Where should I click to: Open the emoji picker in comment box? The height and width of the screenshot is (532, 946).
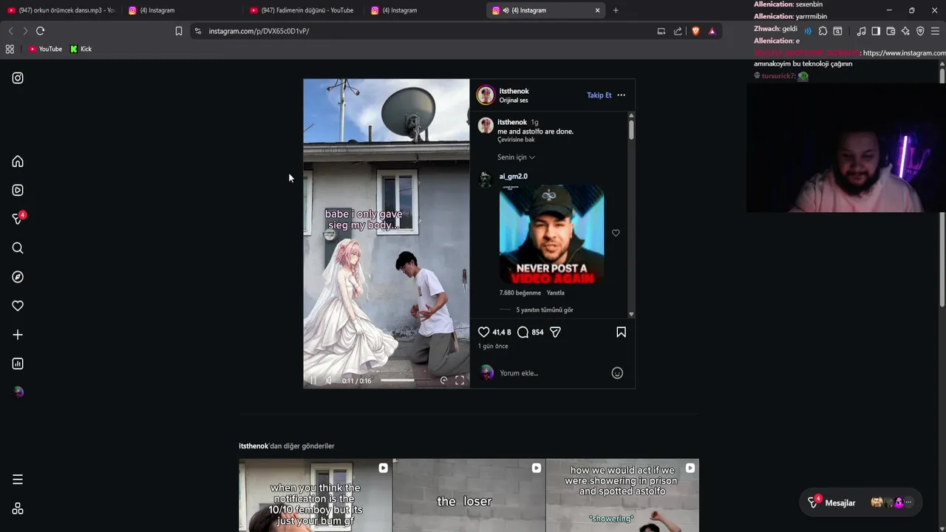point(617,373)
